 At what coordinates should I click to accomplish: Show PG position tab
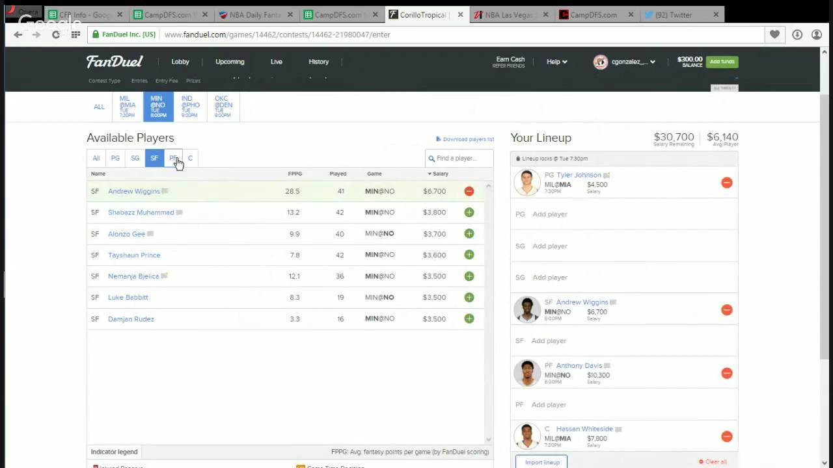coord(115,158)
